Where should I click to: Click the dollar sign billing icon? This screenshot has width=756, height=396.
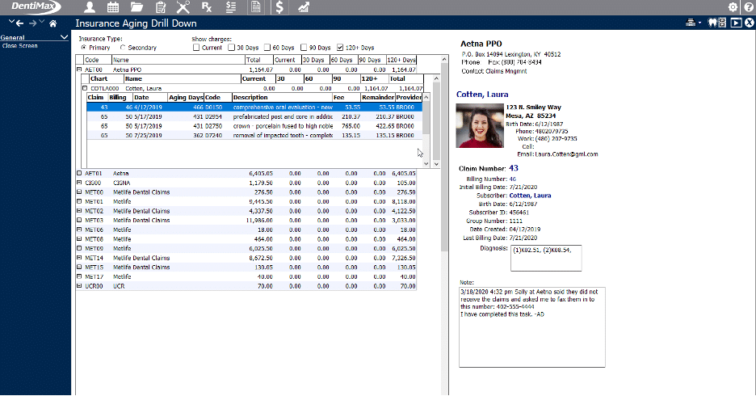coord(279,7)
